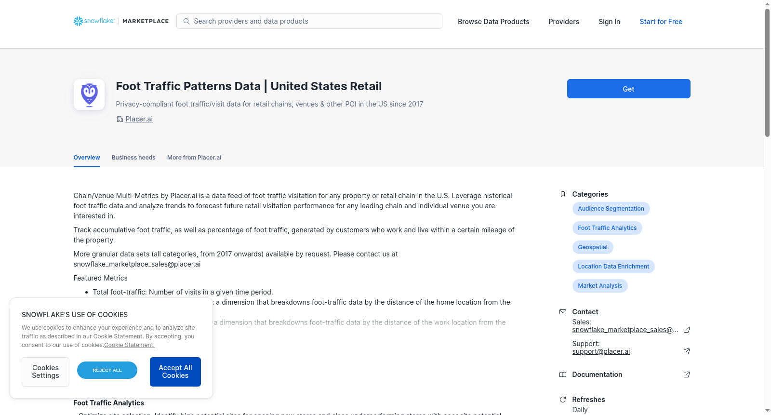
Task: Open Cookies Settings
Action: tap(45, 372)
